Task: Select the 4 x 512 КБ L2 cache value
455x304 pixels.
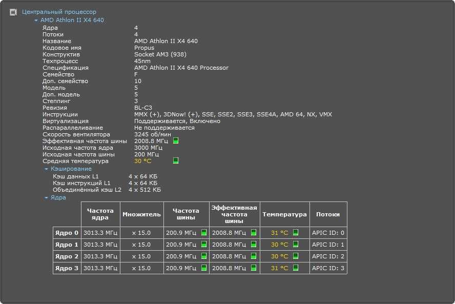Action: click(144, 190)
